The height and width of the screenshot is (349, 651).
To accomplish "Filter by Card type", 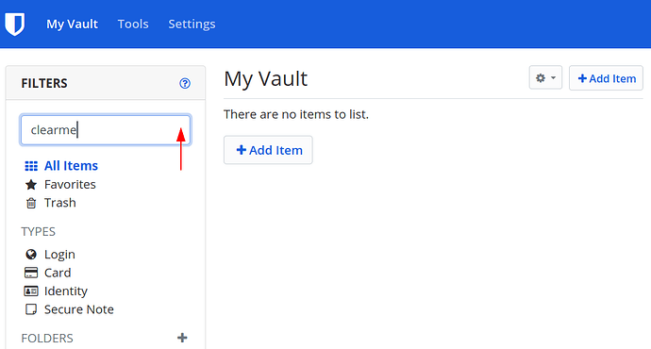I will [48, 273].
